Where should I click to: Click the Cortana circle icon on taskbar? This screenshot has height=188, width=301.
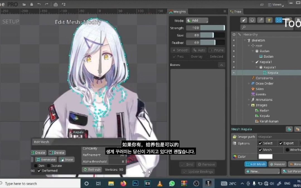tap(86, 184)
